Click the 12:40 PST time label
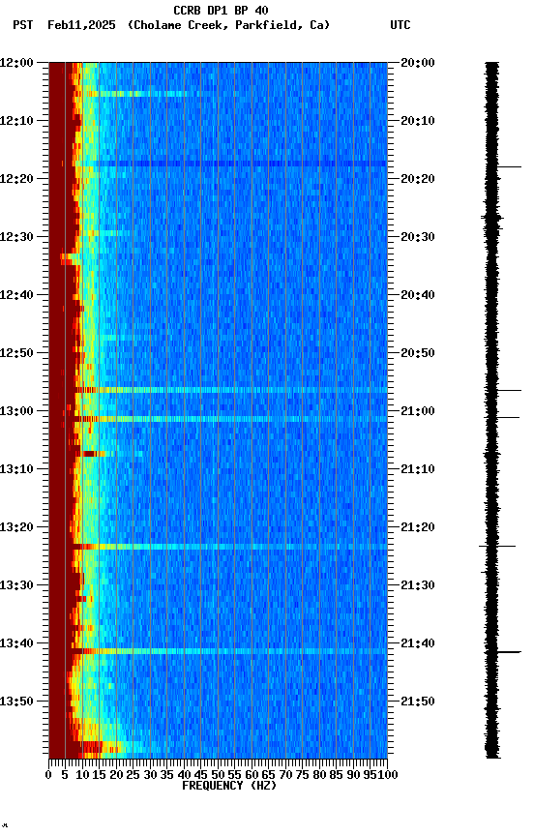The height and width of the screenshot is (836, 534). click(16, 295)
